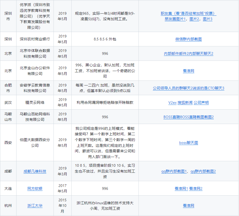Open the 搜狐新闻 link
Screen dimensions: 239x216
coord(185,102)
